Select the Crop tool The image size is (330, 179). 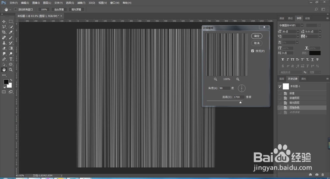(x=4, y=32)
